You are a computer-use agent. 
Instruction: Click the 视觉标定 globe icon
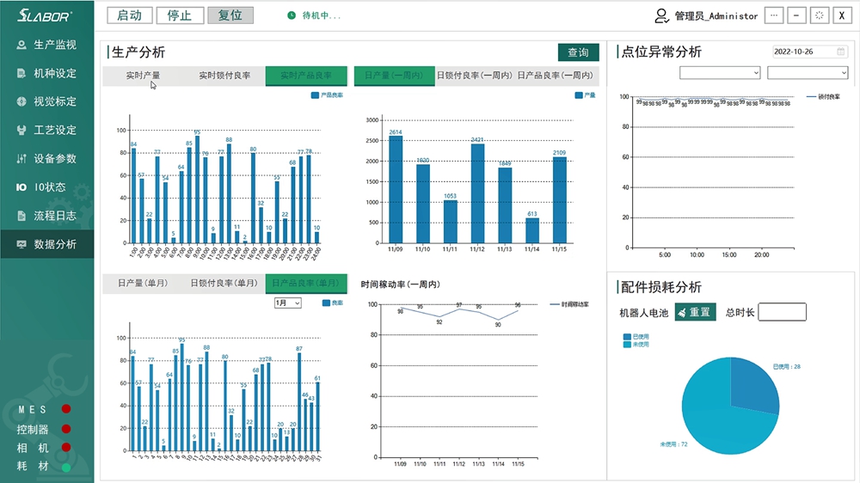click(x=21, y=101)
